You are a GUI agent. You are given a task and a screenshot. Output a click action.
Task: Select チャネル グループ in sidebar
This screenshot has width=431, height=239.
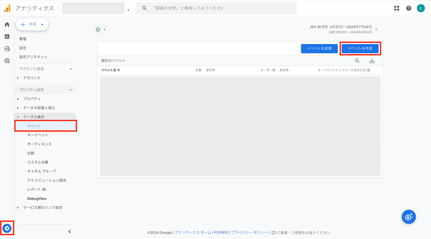(x=41, y=171)
